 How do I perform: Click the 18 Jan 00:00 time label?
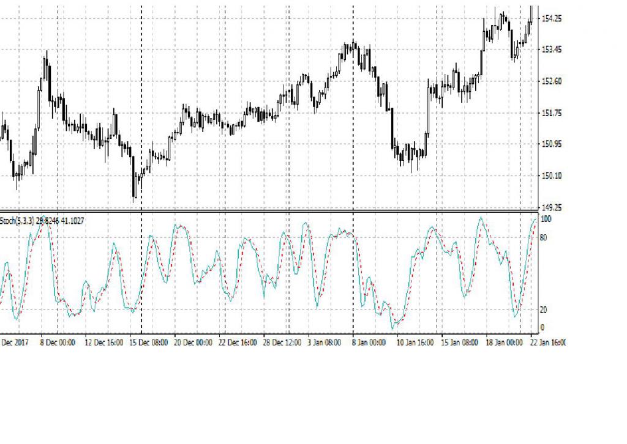tap(504, 343)
